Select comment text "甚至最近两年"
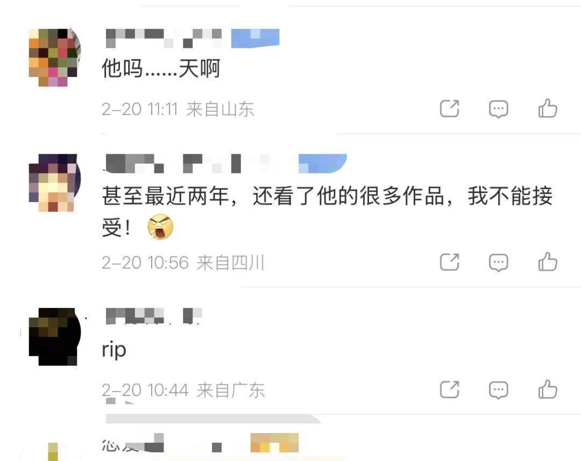Screen dimensions: 581x461 click(x=166, y=196)
